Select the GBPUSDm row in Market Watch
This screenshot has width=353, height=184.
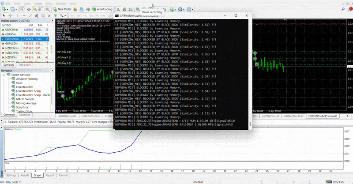pyautogui.click(x=25, y=44)
